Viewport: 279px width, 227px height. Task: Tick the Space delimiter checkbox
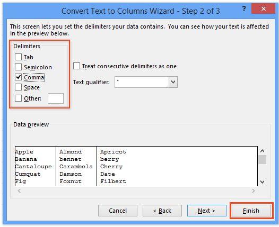pos(19,87)
